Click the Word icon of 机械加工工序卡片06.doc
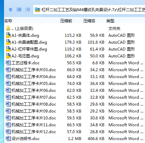Viewport: 145px width, 143px height. point(8,90)
